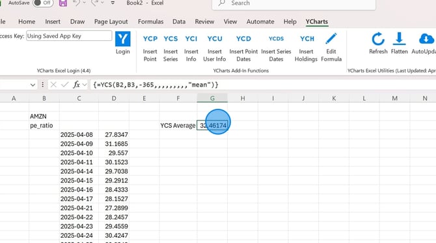
Task: Click the Redo arrow icon
Action: pyautogui.click(x=95, y=3)
